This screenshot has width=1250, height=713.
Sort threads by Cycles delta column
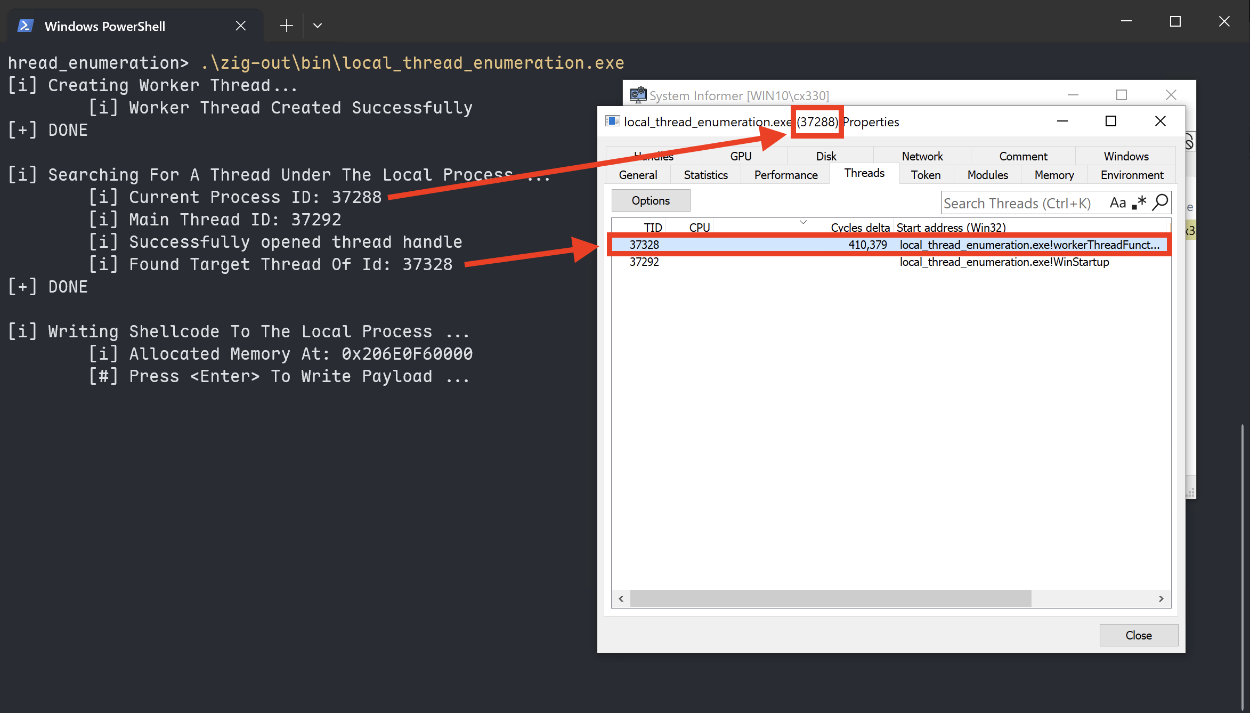[x=859, y=228]
